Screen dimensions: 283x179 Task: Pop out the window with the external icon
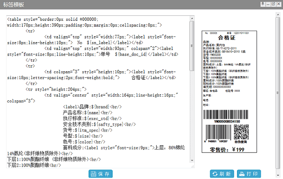(273, 4)
